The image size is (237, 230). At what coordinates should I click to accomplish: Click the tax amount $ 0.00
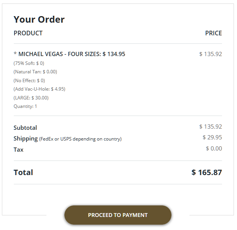click(214, 149)
